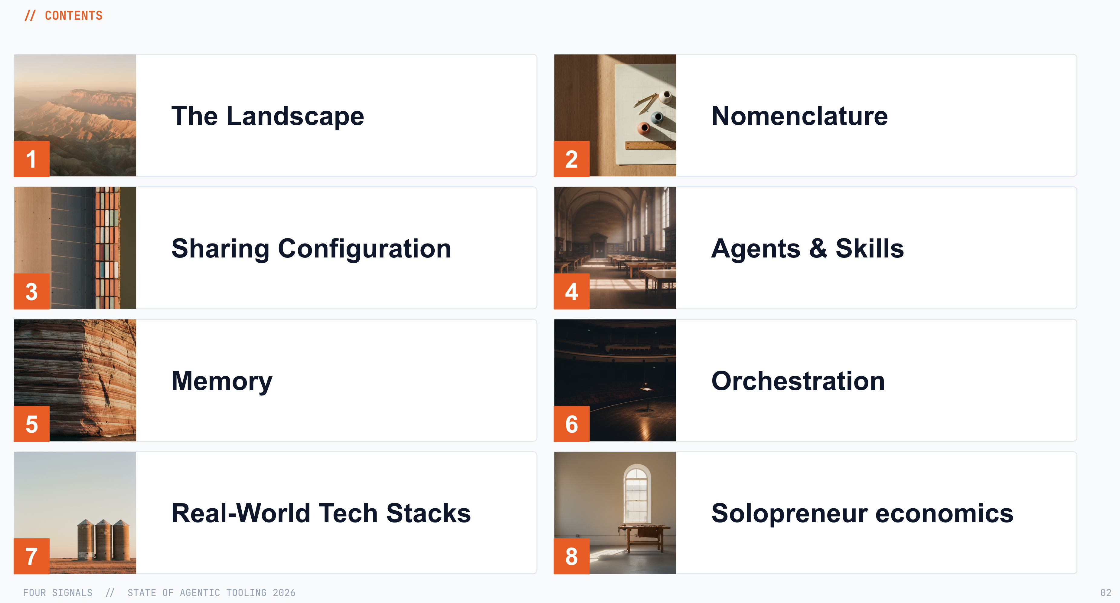Open Solopreneur economics section title
This screenshot has height=603, width=1120.
pos(862,514)
